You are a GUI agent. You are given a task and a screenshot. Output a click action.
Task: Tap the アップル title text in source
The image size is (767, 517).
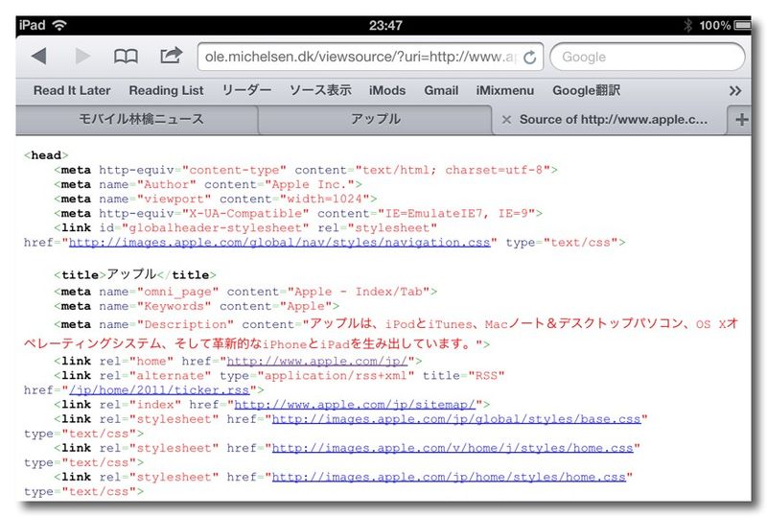click(x=131, y=274)
